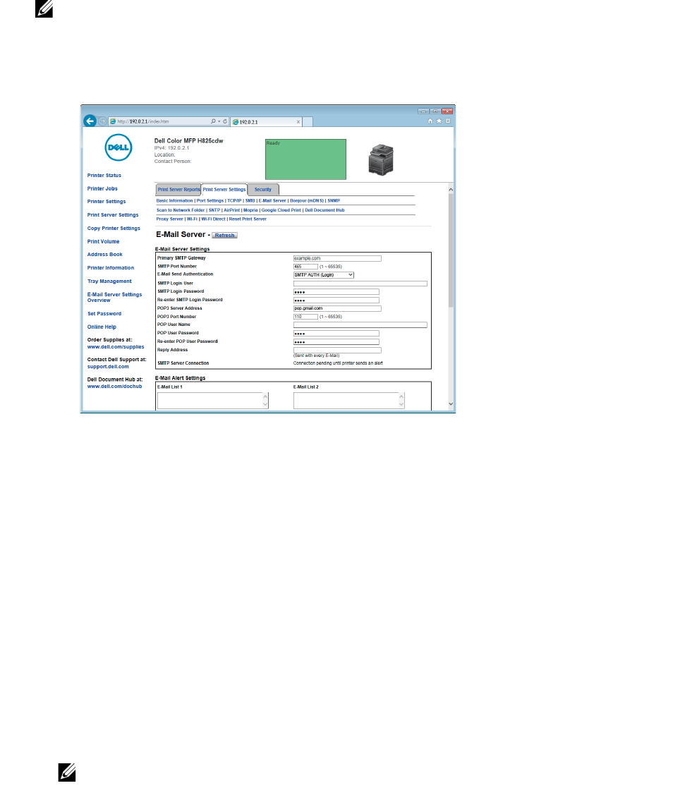Open Printer Status in sidebar
This screenshot has width=680, height=788.
click(104, 176)
